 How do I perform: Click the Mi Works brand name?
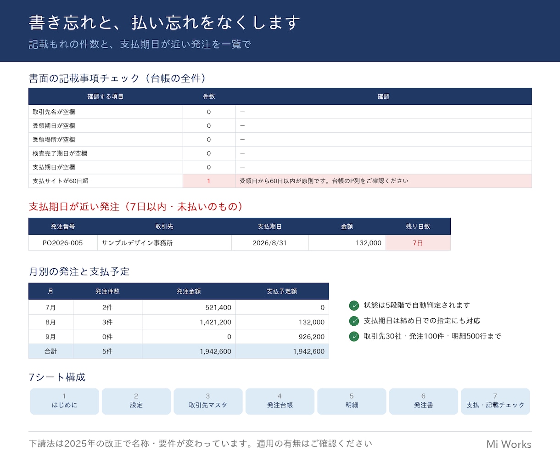(x=509, y=444)
